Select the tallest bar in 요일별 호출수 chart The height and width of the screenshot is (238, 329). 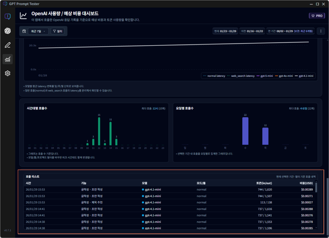[x=246, y=130]
